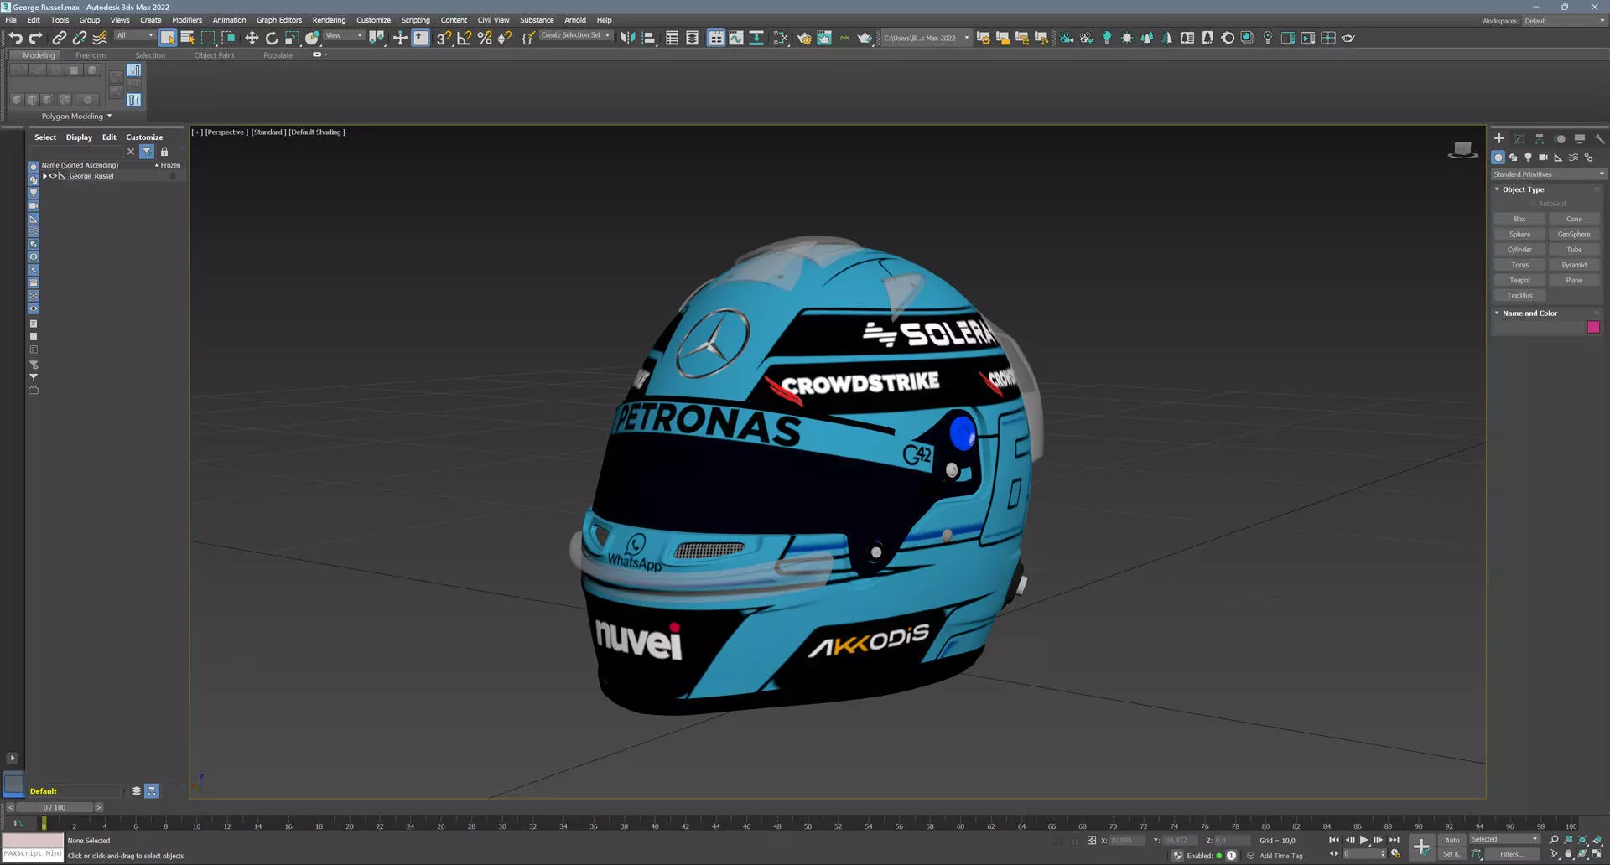Click the Render Production teapot icon
Viewport: 1610px width, 865px height.
[x=865, y=38]
